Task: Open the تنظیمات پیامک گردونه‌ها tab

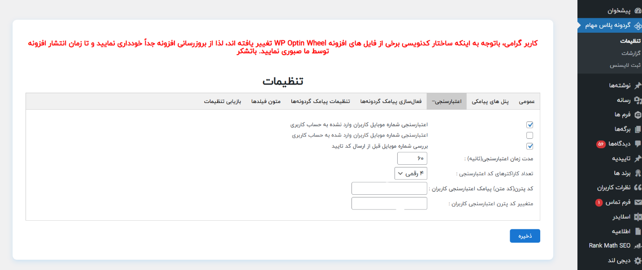Action: pyautogui.click(x=321, y=102)
